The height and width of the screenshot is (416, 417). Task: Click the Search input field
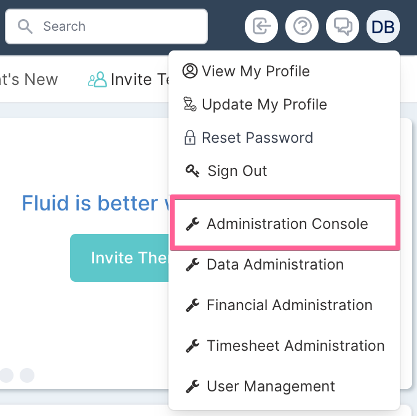106,26
